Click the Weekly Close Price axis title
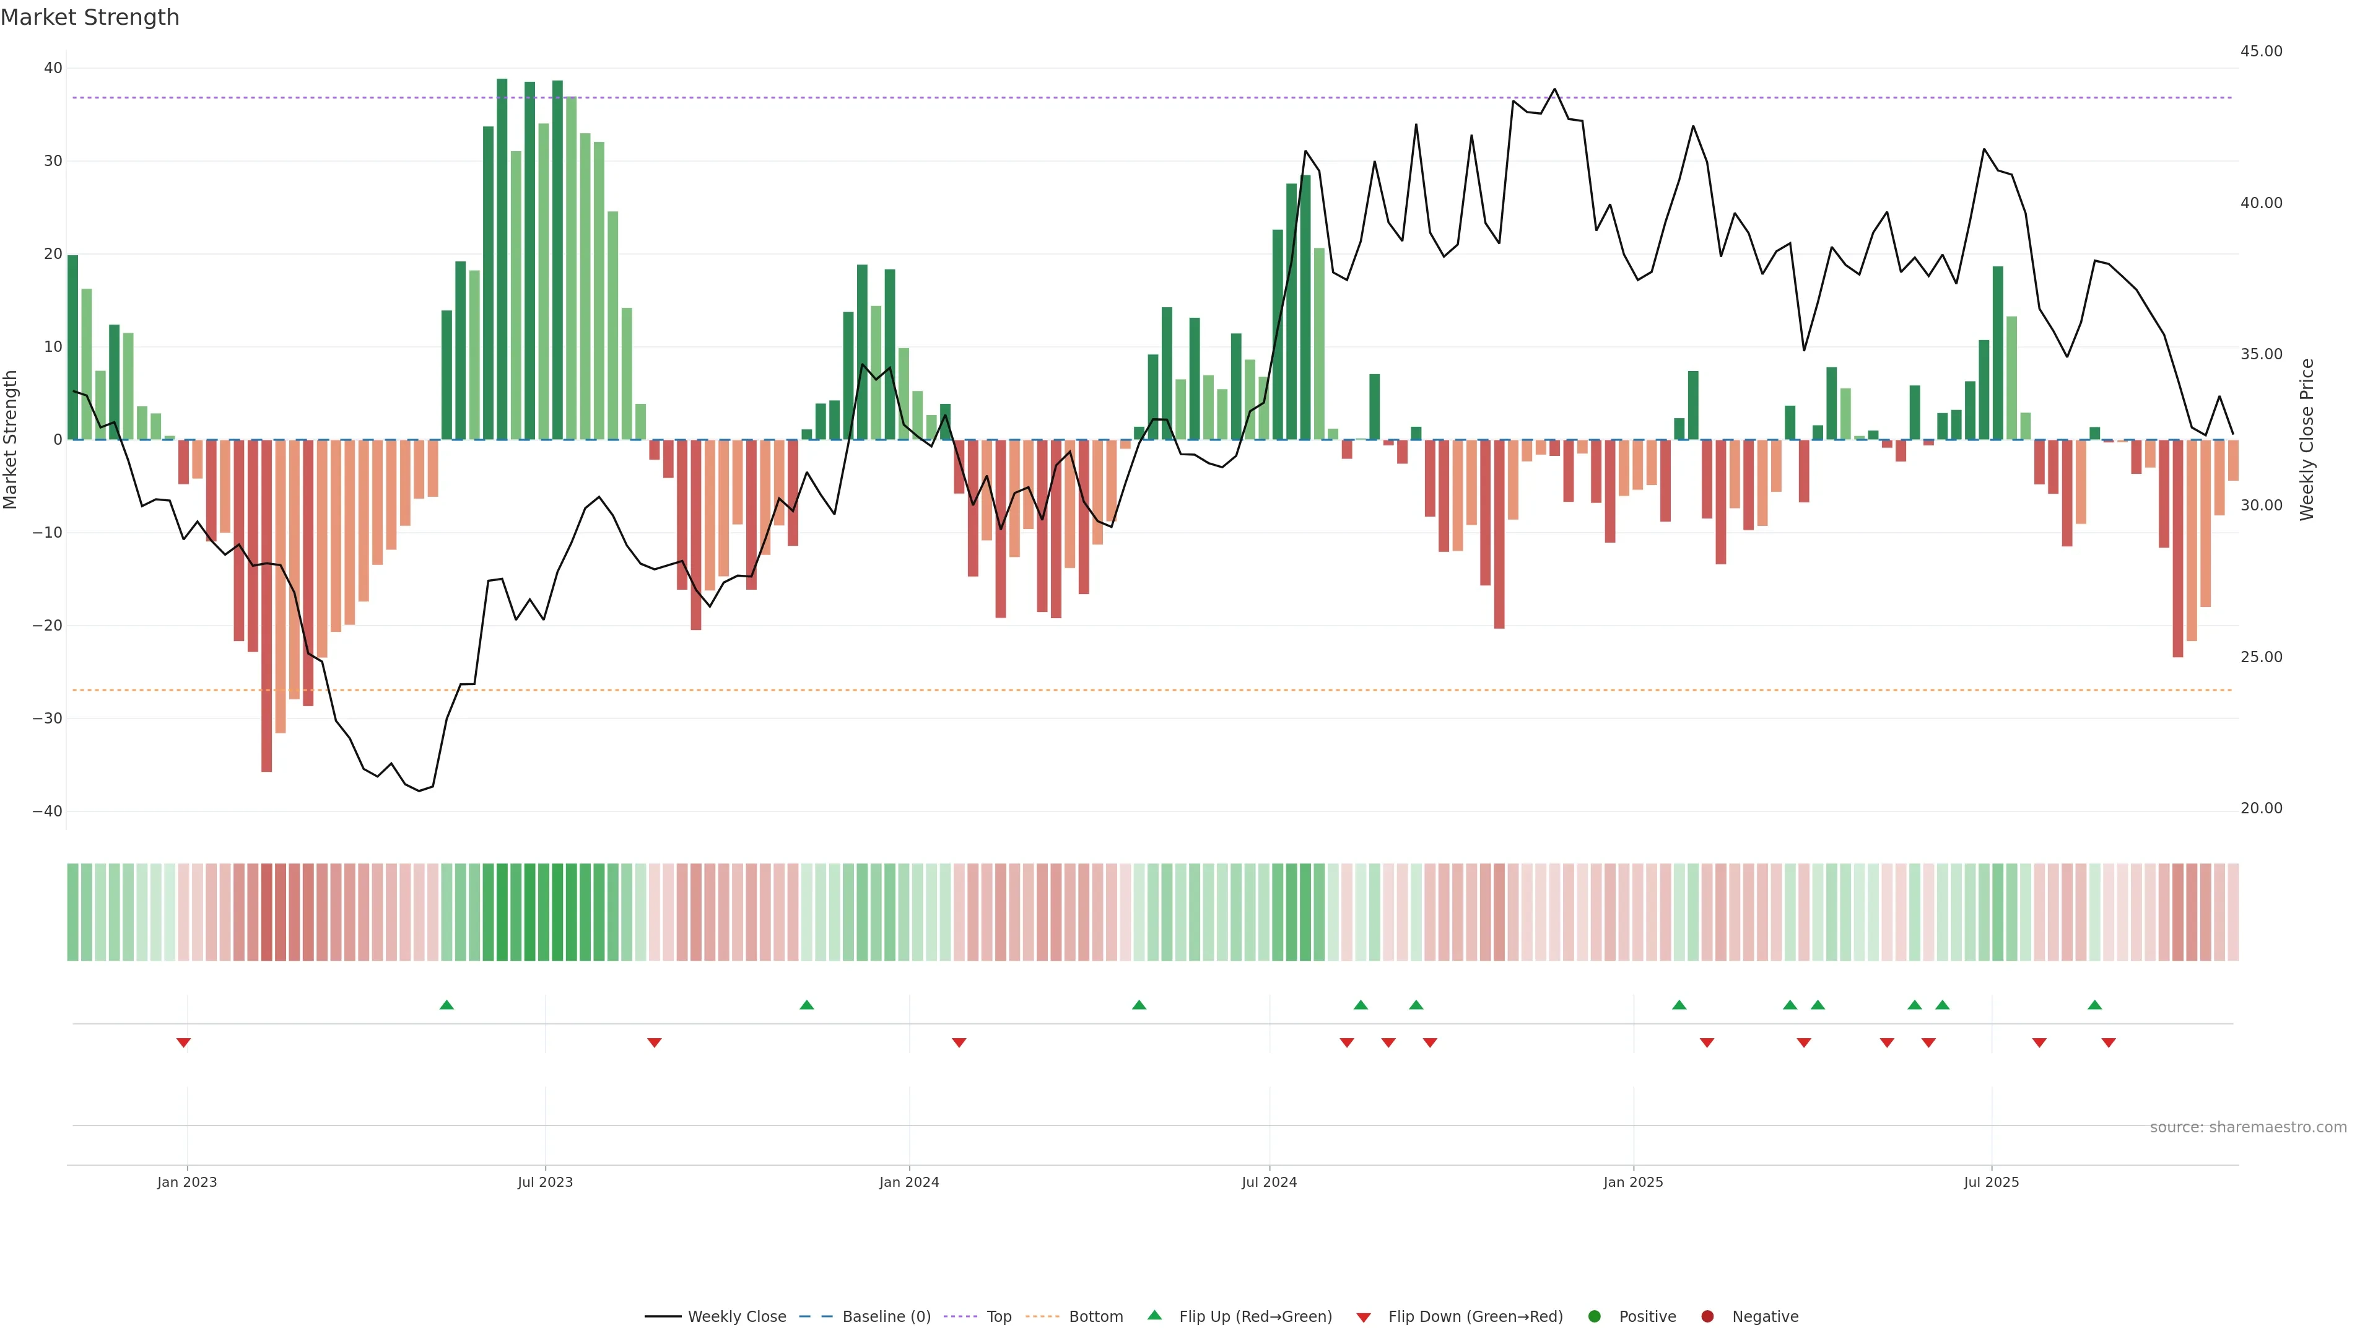The height and width of the screenshot is (1338, 2378). (x=2307, y=440)
